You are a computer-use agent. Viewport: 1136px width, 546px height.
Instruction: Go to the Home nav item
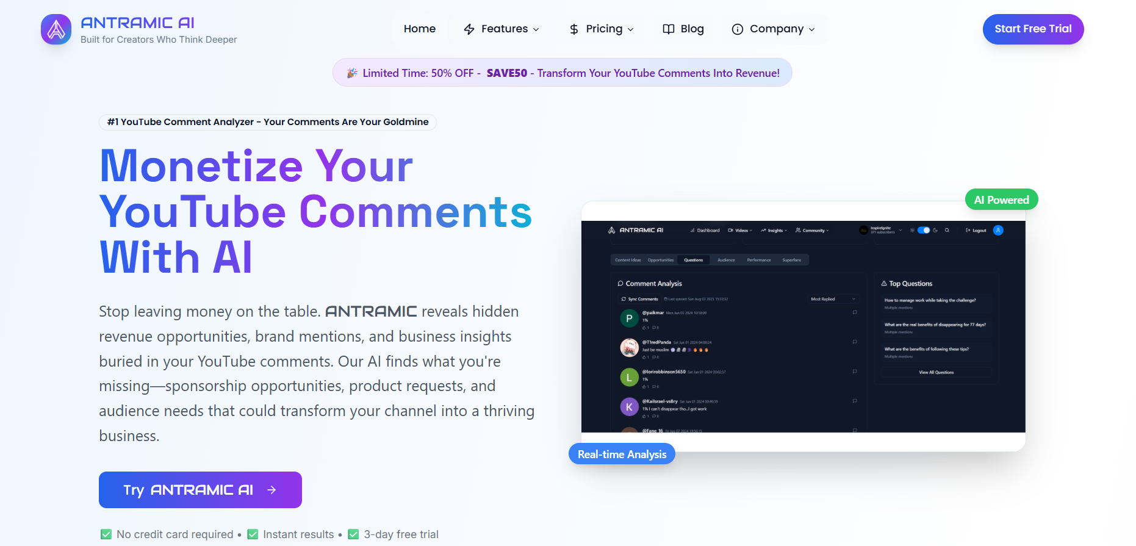[x=420, y=29]
